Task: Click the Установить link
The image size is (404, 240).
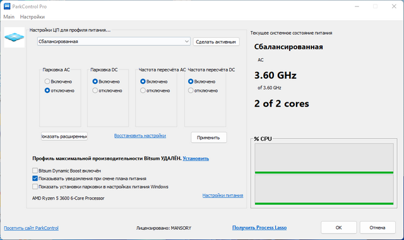Action: tap(196, 159)
